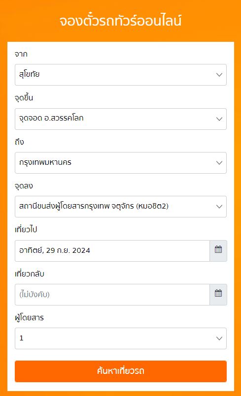Open the calendar icon for เที่ยวกลับ

(218, 295)
